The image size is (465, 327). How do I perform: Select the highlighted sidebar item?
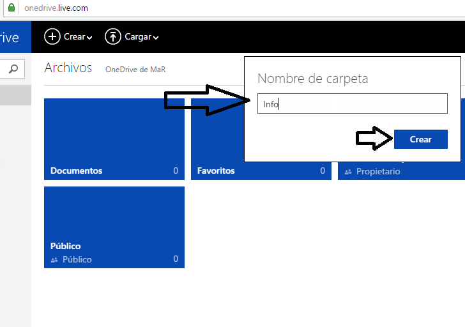pos(15,95)
